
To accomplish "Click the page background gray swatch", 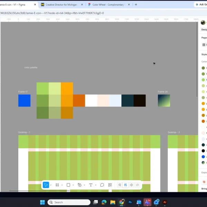I will coord(204,45).
